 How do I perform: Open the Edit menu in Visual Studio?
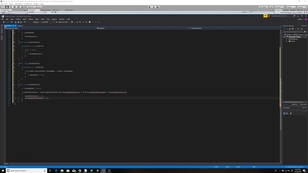[x=7, y=19]
